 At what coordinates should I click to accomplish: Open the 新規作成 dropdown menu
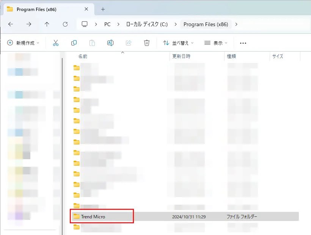[23, 43]
